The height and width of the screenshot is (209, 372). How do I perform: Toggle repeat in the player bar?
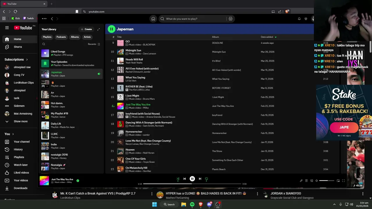pyautogui.click(x=206, y=179)
